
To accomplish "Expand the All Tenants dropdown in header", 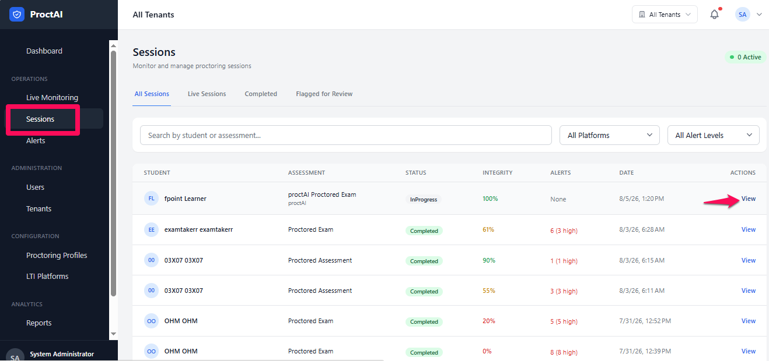I will 665,15.
